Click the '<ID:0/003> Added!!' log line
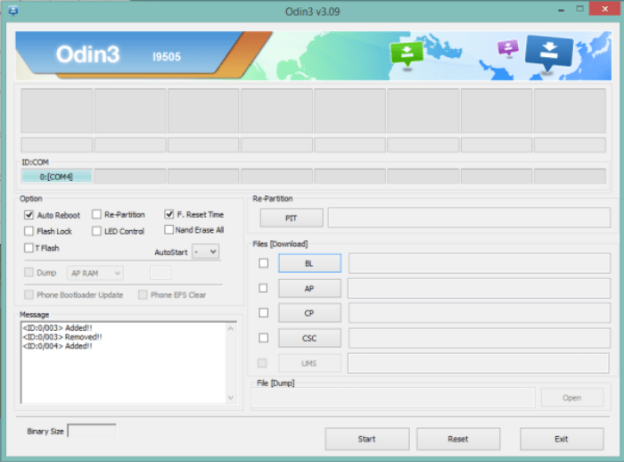Viewport: 624px width, 462px height. click(x=57, y=328)
